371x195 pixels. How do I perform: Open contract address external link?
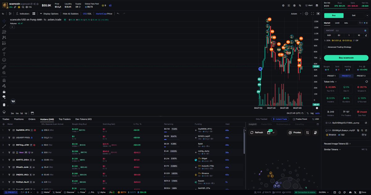pyautogui.click(x=366, y=123)
